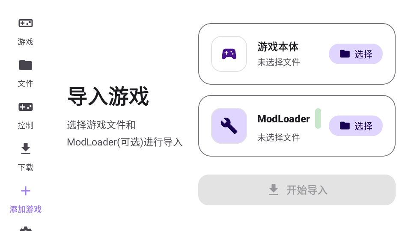411x231 pixels.
Task: Click the purple plus icon for 添加游戏
Action: pyautogui.click(x=25, y=191)
